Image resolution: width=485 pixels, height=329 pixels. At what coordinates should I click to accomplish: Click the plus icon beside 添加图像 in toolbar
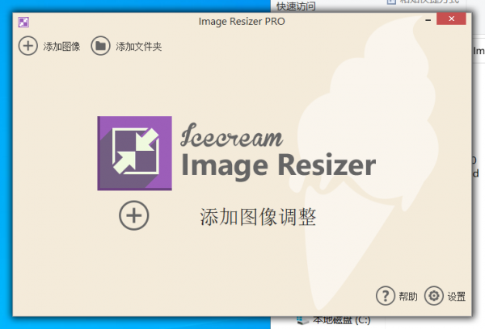point(28,46)
